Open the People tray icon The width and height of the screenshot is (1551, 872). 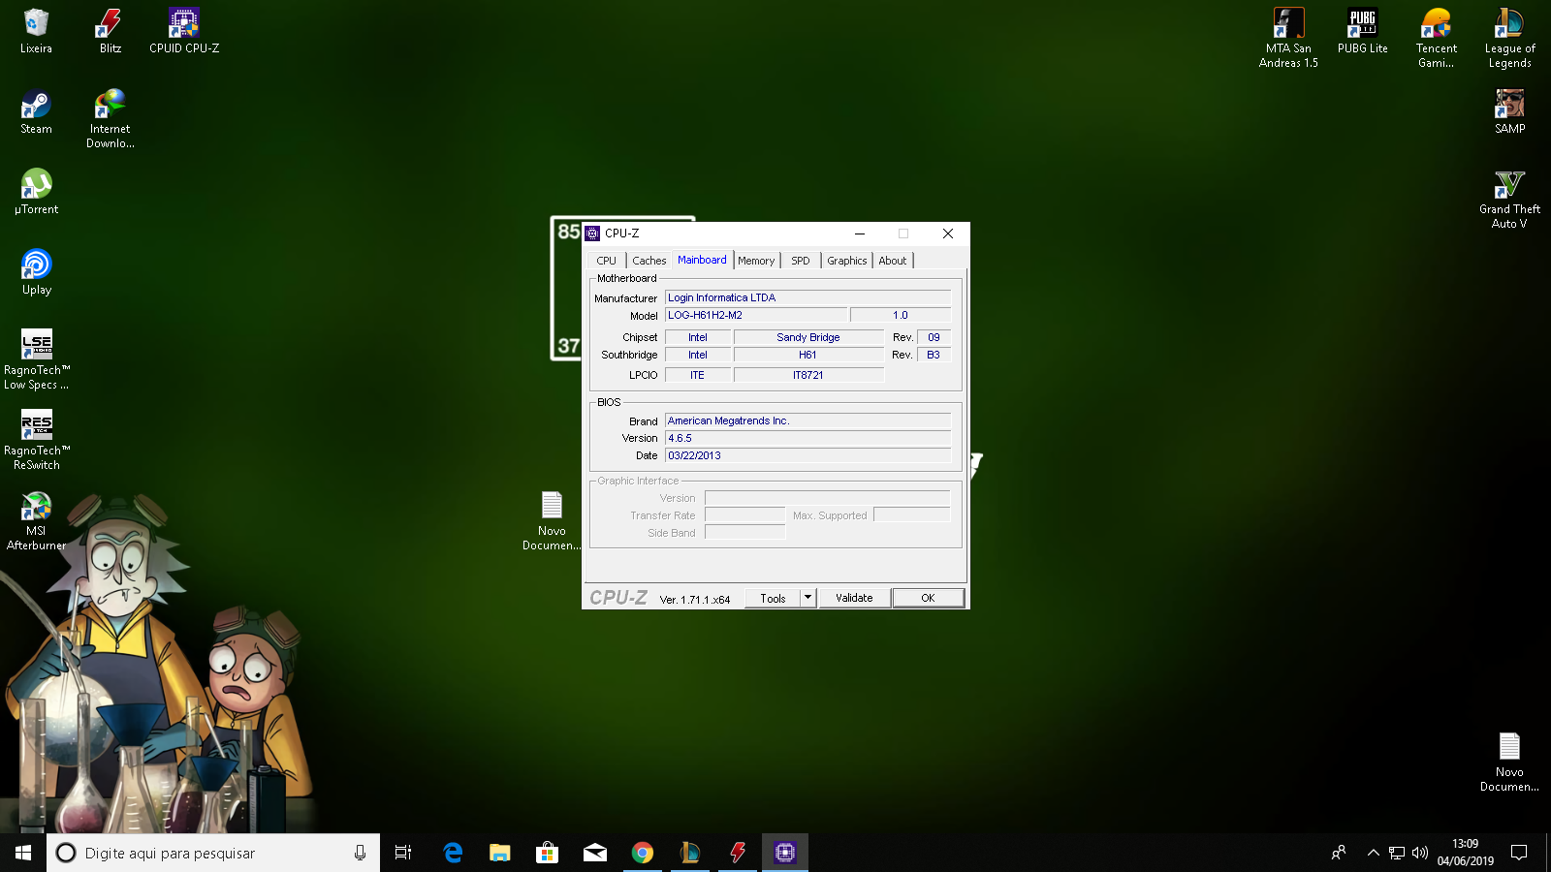point(1339,853)
